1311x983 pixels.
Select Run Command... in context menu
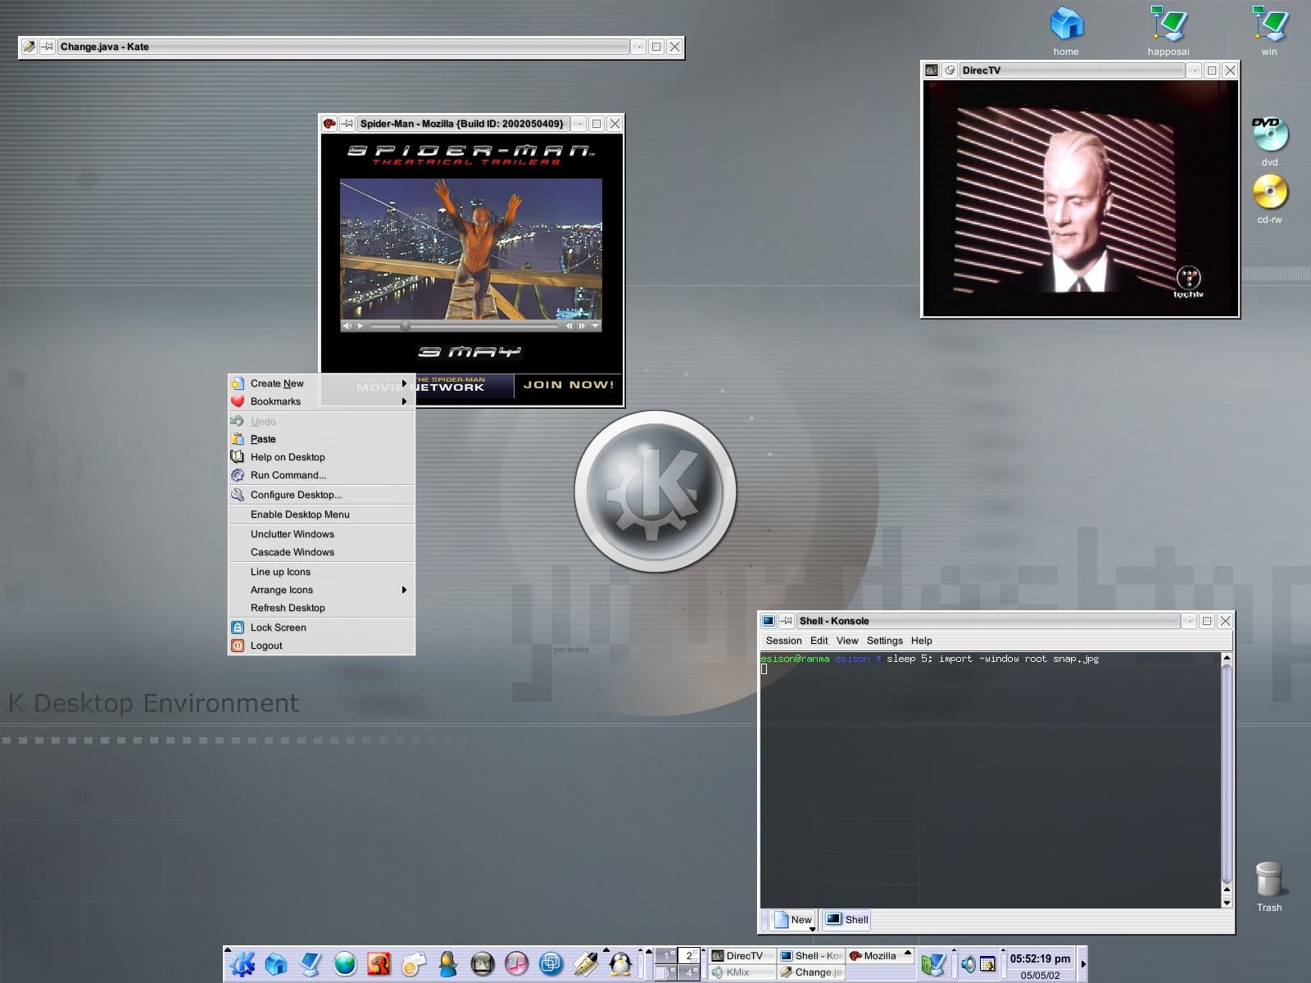321,475
